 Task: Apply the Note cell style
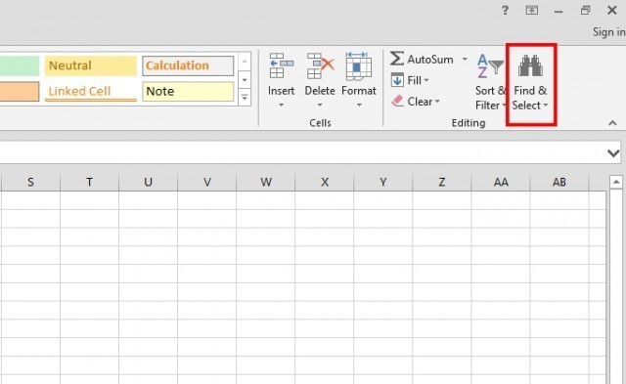click(188, 91)
